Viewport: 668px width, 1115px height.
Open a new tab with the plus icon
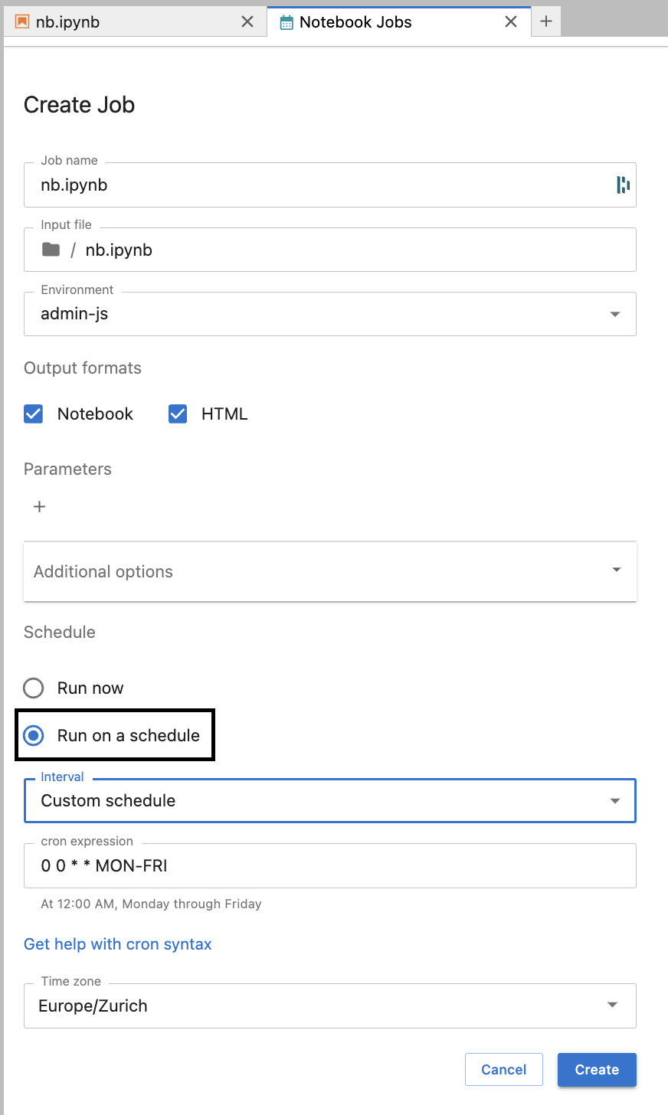pos(546,21)
